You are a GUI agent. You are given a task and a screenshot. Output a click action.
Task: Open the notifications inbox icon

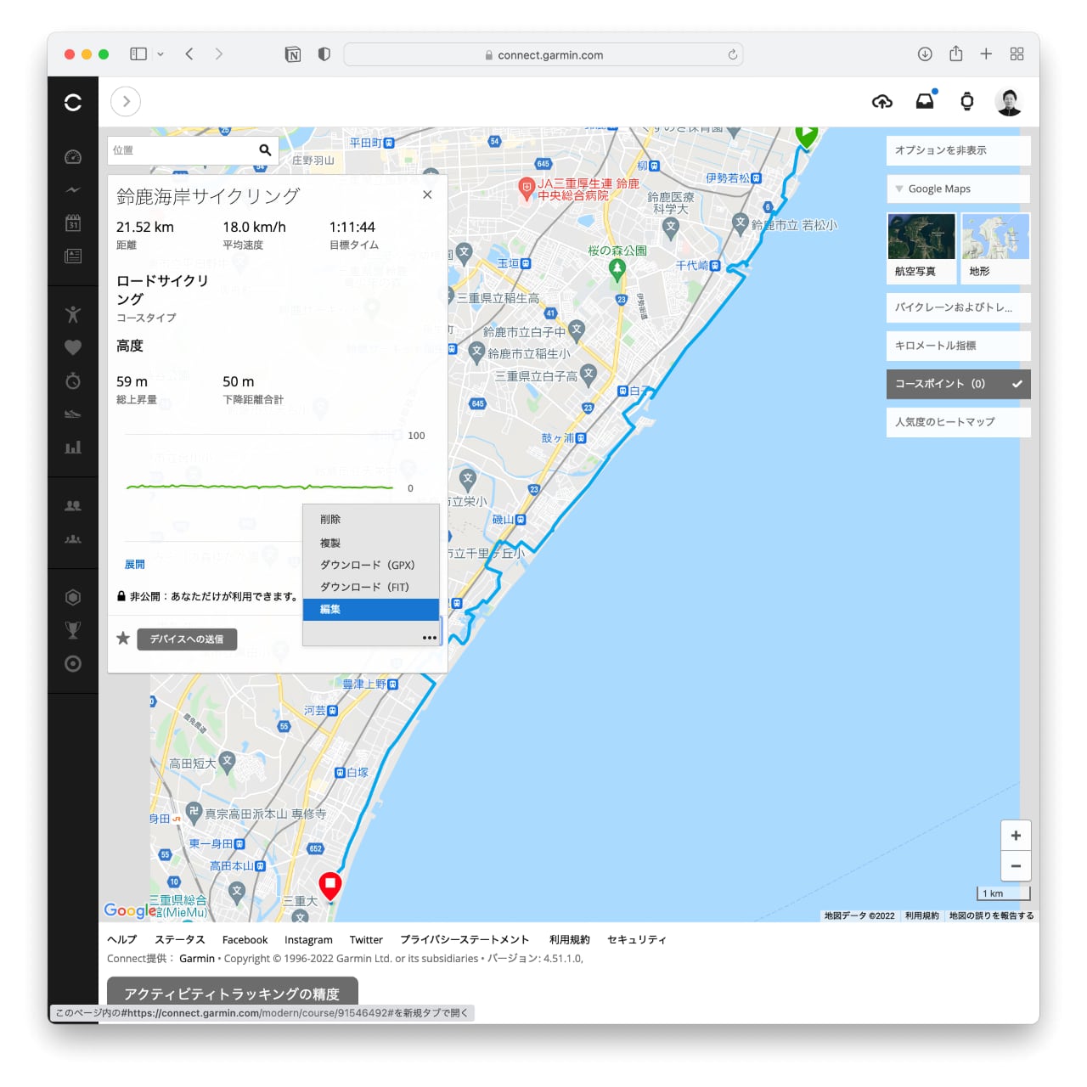(x=925, y=101)
